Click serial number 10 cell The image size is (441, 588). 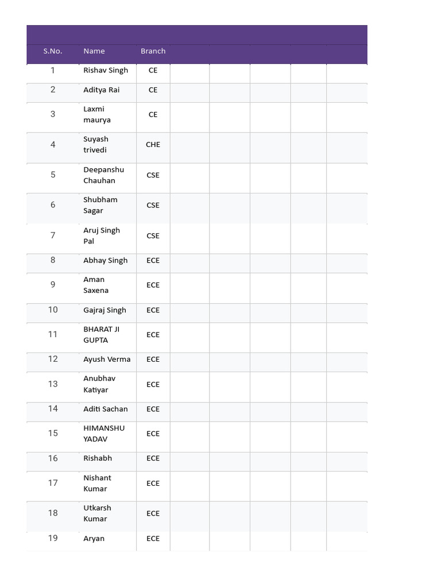pos(53,310)
